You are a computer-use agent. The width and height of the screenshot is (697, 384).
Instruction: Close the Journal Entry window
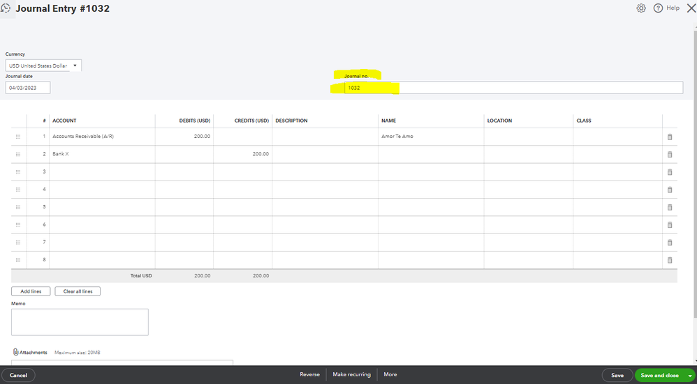pos(691,8)
